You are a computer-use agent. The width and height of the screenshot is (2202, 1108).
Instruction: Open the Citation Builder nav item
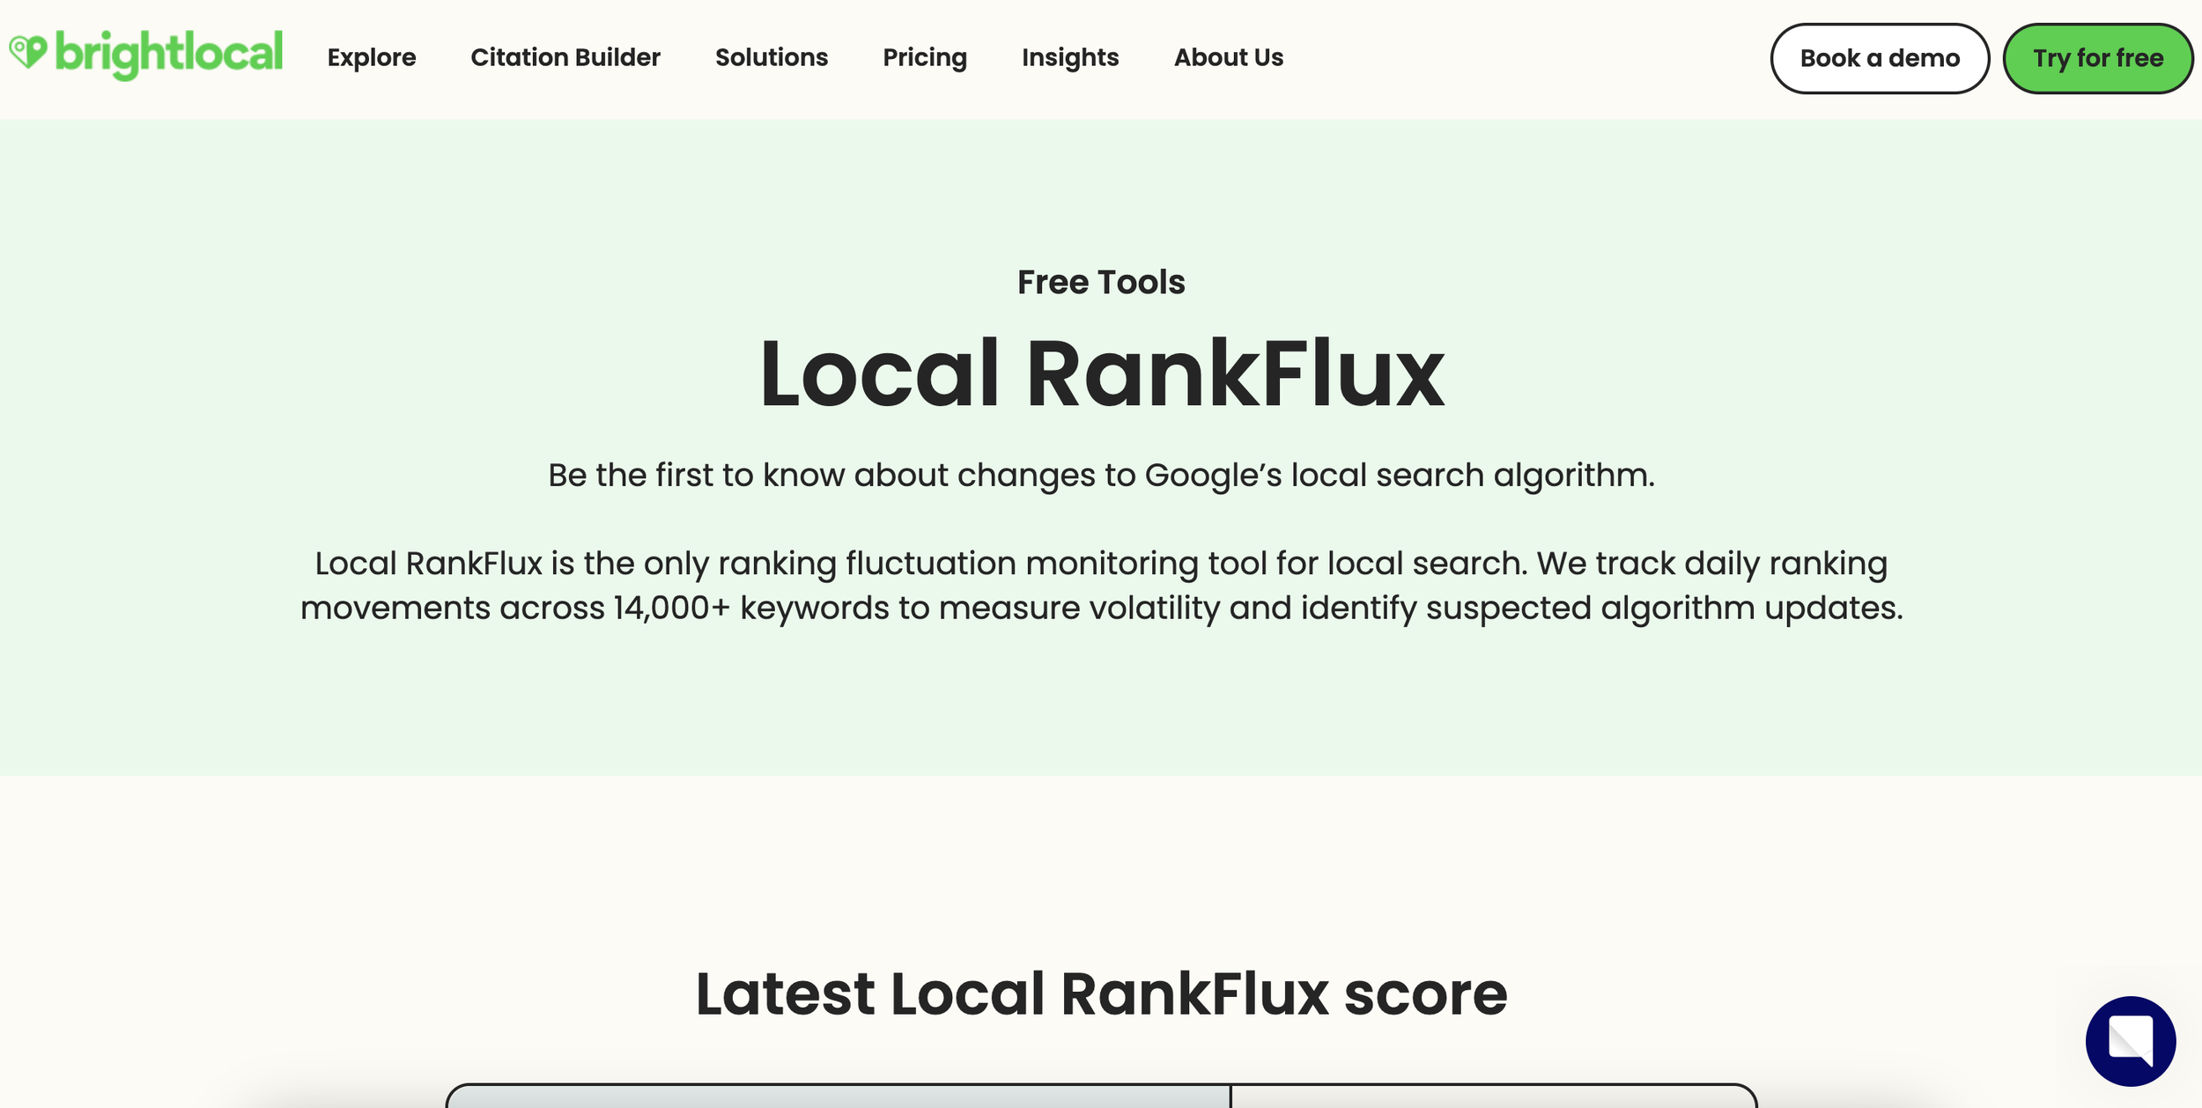(x=565, y=57)
